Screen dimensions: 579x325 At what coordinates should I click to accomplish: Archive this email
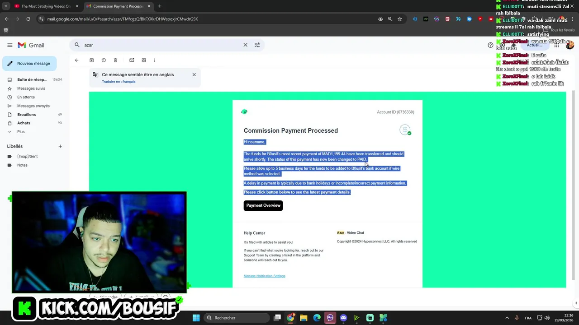[x=91, y=60]
